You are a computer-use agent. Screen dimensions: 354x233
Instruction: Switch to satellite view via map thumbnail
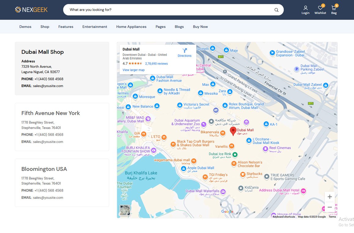pyautogui.click(x=125, y=210)
